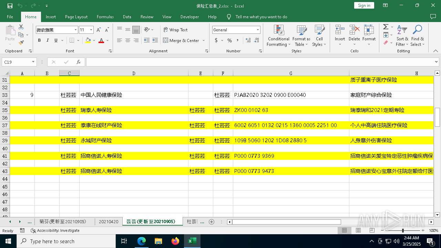Switch to the Insert tab

pos(51,17)
